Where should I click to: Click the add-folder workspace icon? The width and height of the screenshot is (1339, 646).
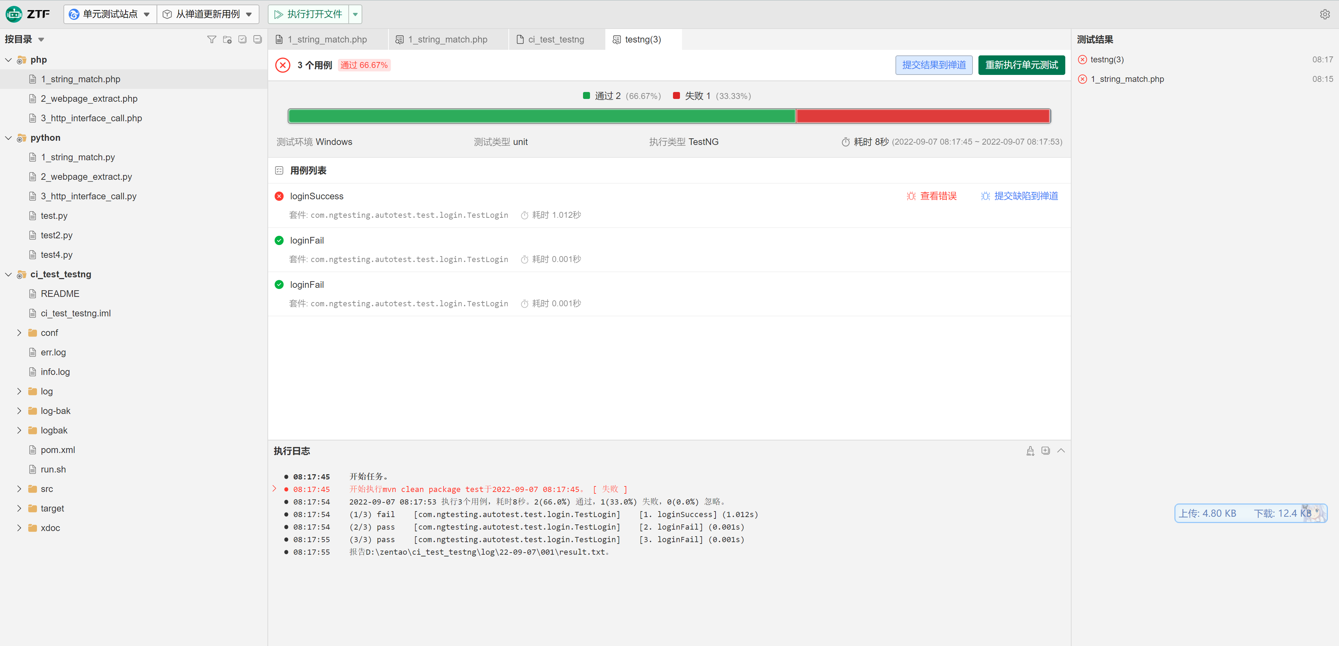tap(227, 39)
